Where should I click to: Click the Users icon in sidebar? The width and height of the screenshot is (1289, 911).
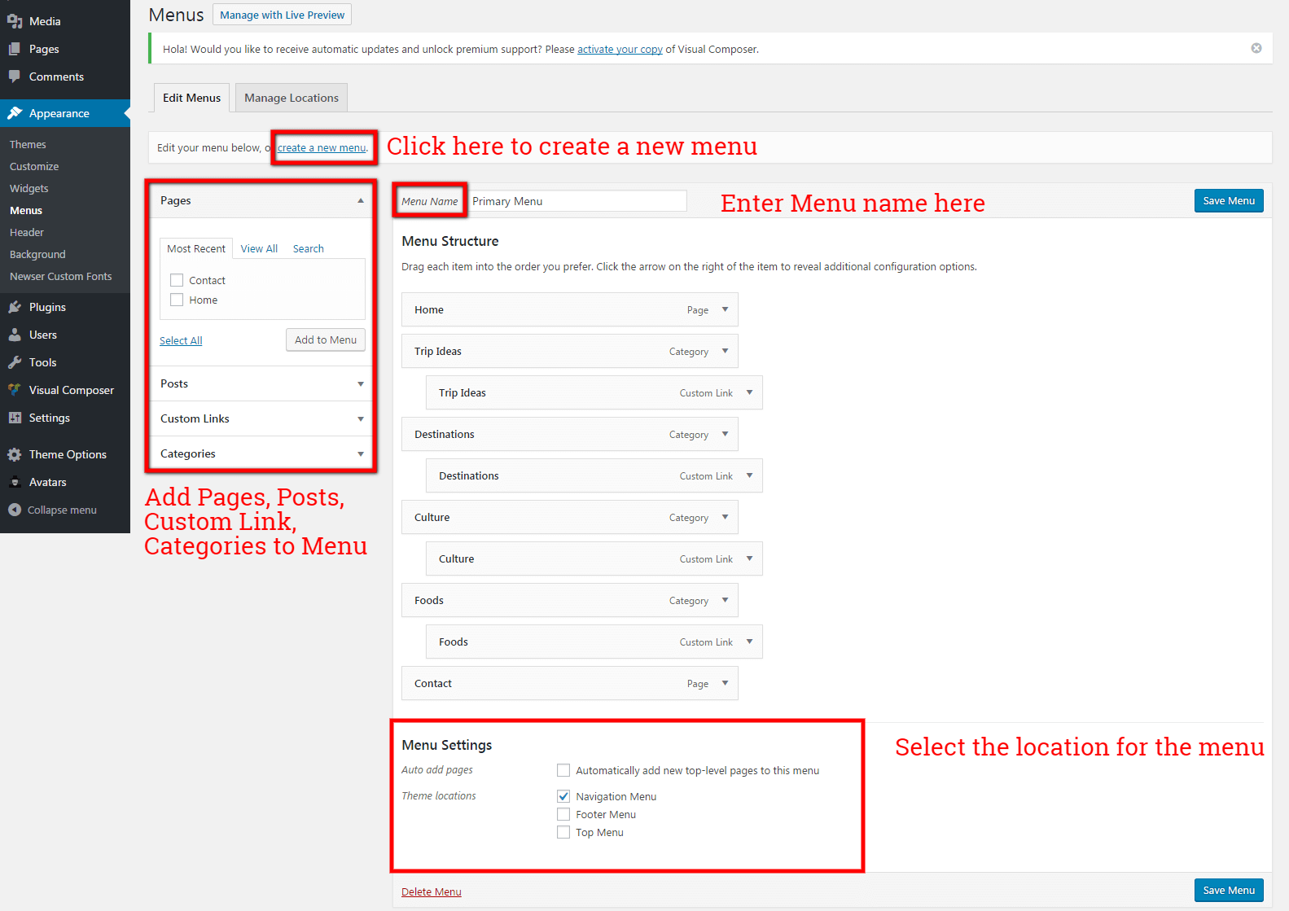tap(15, 335)
